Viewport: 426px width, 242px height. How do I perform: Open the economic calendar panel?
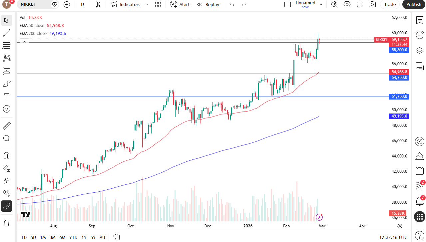point(419,171)
